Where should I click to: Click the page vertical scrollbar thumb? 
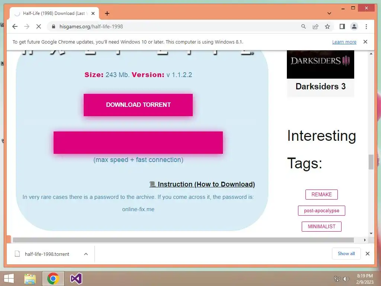point(371,162)
